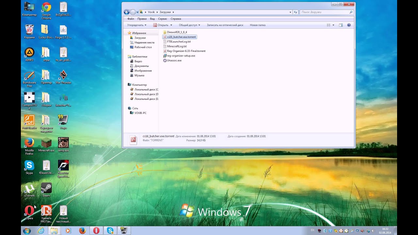
Task: Open Internet Explorer from the taskbar
Action: point(41,231)
